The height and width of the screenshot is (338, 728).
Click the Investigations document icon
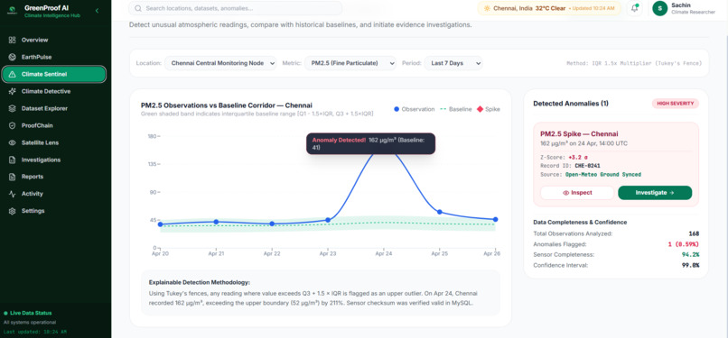pyautogui.click(x=13, y=160)
